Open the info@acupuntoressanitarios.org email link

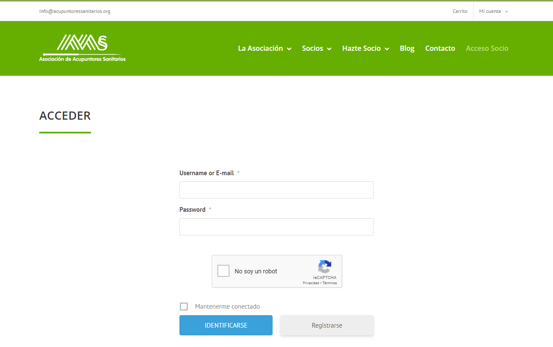pos(75,11)
